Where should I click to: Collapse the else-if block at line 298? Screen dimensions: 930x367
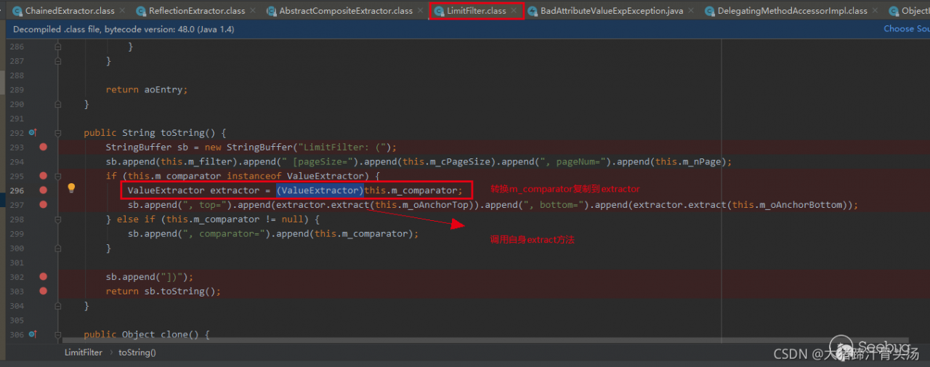[57, 219]
